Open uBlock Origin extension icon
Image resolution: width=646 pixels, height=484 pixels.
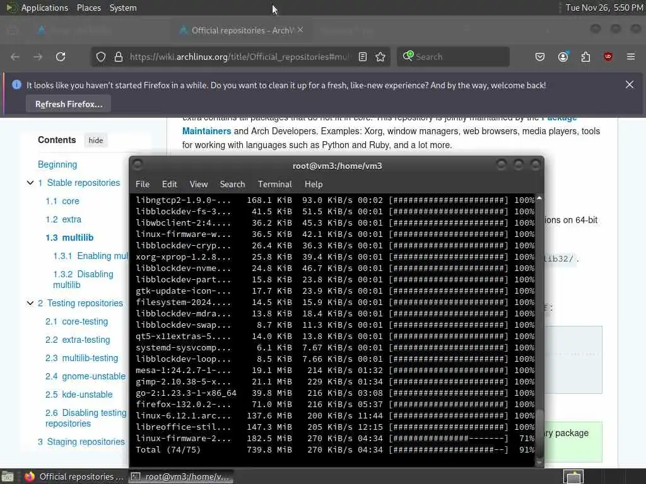click(608, 57)
